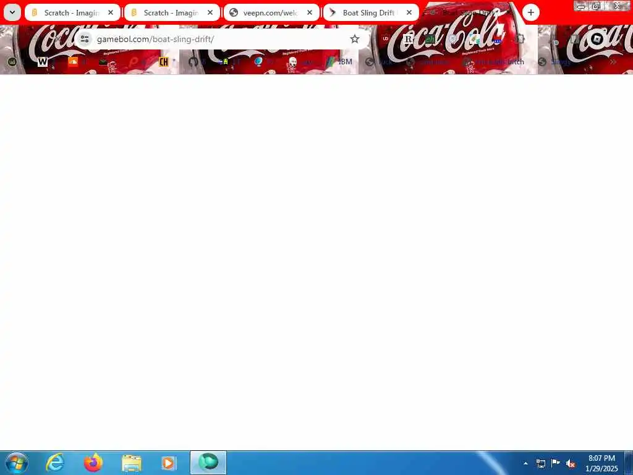Image resolution: width=633 pixels, height=475 pixels.
Task: Launch Internet Explorer from taskbar
Action: (55, 463)
